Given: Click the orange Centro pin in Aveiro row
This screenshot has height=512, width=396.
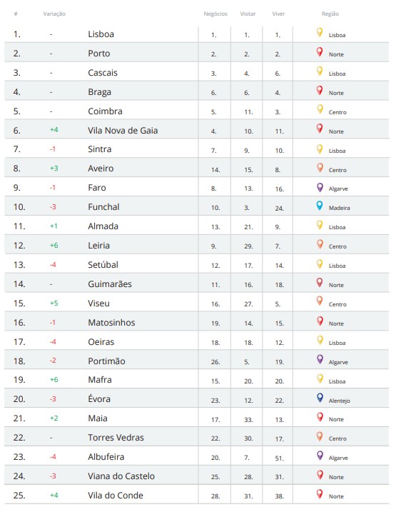Looking at the screenshot, I should coord(320,168).
